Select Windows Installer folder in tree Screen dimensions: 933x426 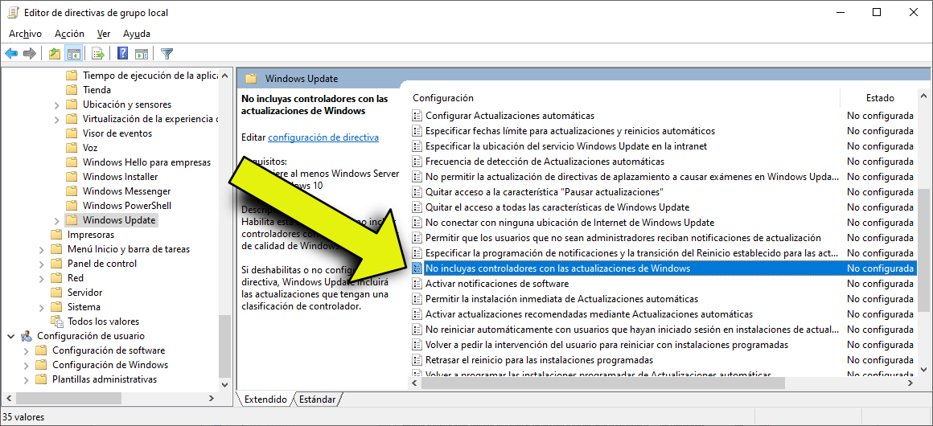pos(120,177)
